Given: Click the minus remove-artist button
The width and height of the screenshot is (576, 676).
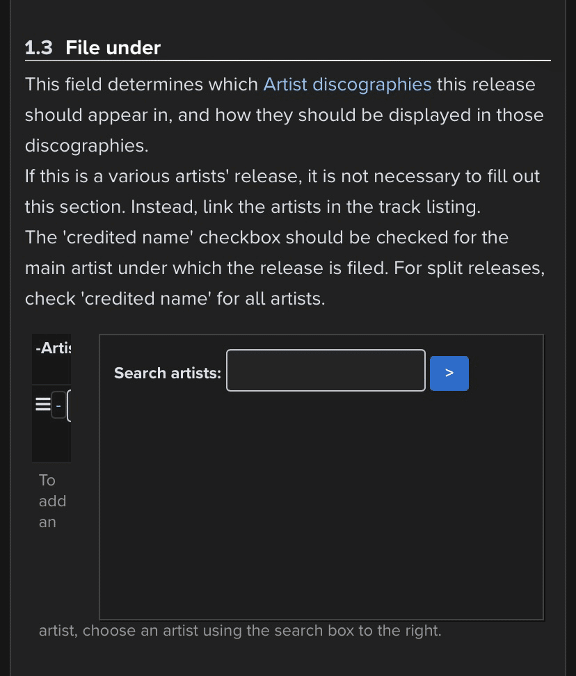Looking at the screenshot, I should coord(58,405).
